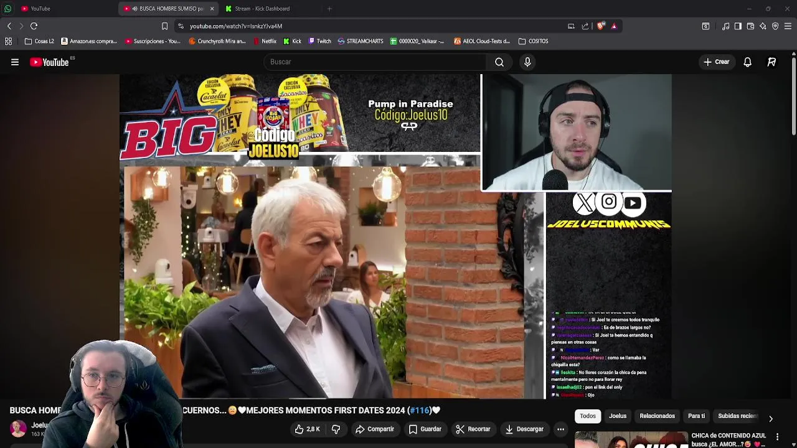This screenshot has height=448, width=797.
Task: Open Brave Rewards triangle icon
Action: tap(614, 26)
